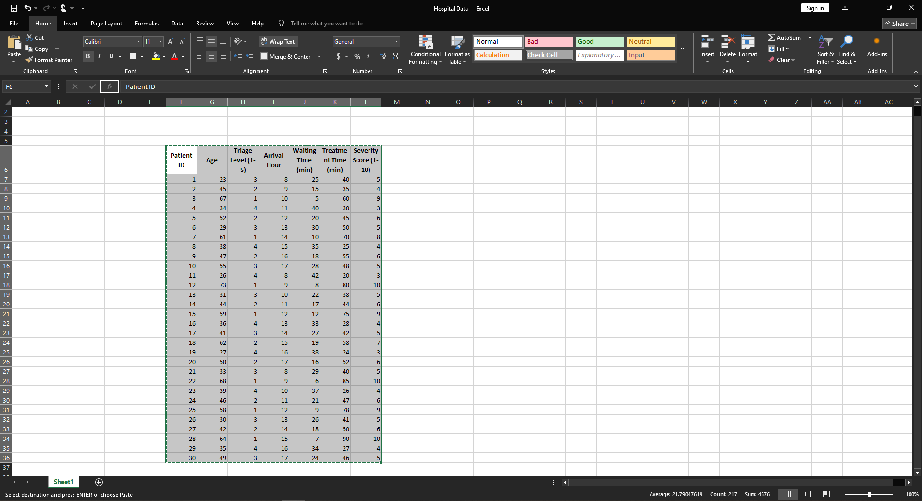Image resolution: width=922 pixels, height=501 pixels.
Task: Click the Copy button
Action: coord(37,49)
